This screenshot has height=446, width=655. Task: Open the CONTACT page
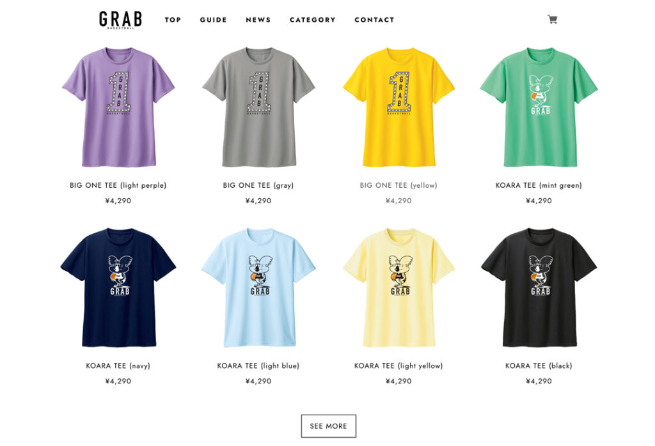click(x=374, y=20)
